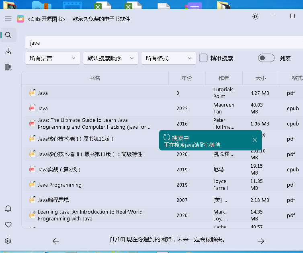Screen dimensions: 303x253
Task: Open favorites heart icon in sidebar
Action: coord(8,225)
